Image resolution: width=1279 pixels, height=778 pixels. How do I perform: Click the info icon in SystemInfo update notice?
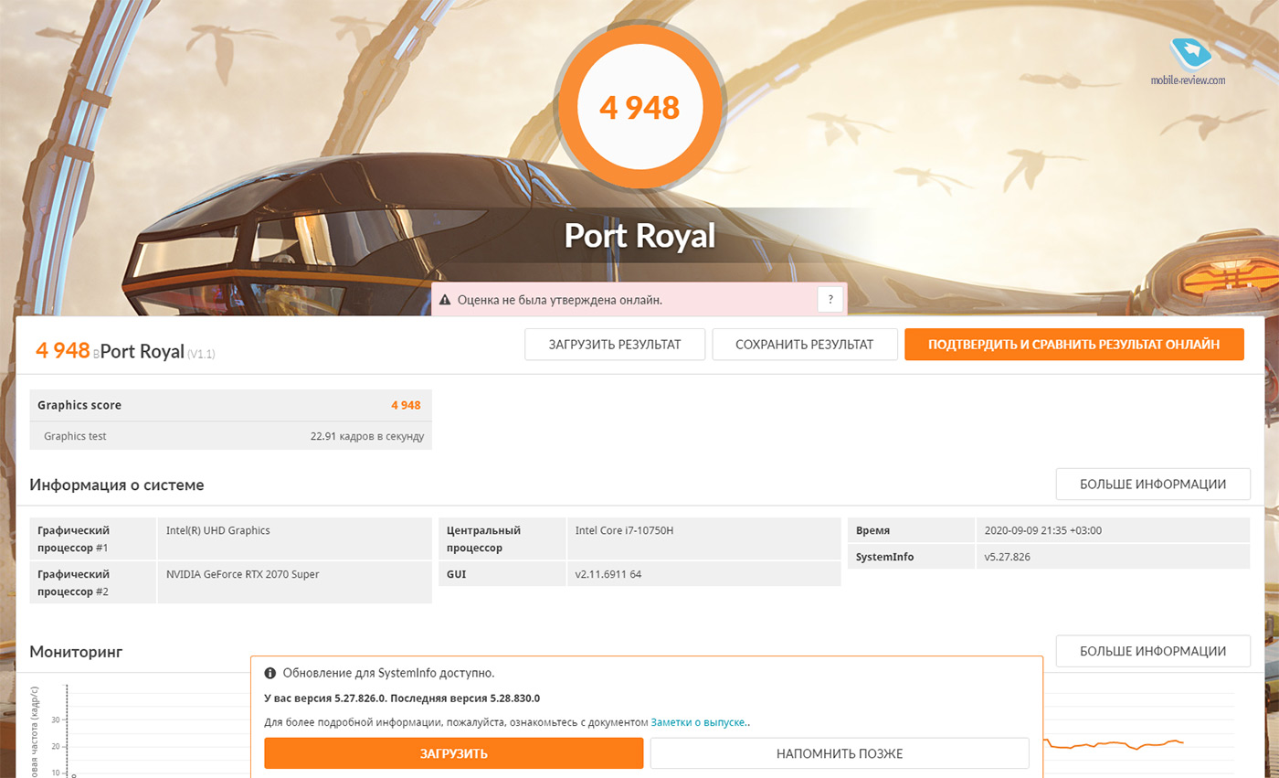click(x=270, y=673)
